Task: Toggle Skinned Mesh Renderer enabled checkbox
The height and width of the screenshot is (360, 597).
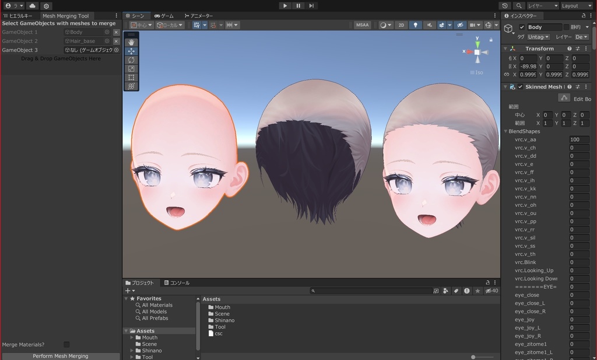Action: [521, 87]
